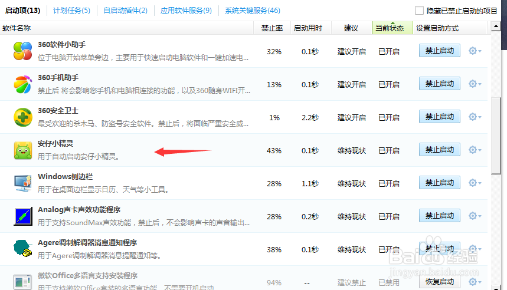Click the Windows侧边栏 monitor icon
This screenshot has height=290, width=507.
pyautogui.click(x=22, y=183)
